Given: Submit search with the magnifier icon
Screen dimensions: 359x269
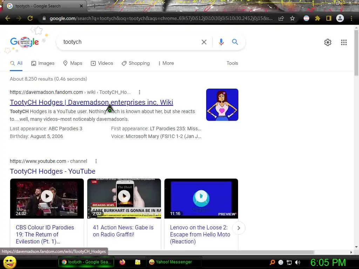Looking at the screenshot, I should point(235,42).
